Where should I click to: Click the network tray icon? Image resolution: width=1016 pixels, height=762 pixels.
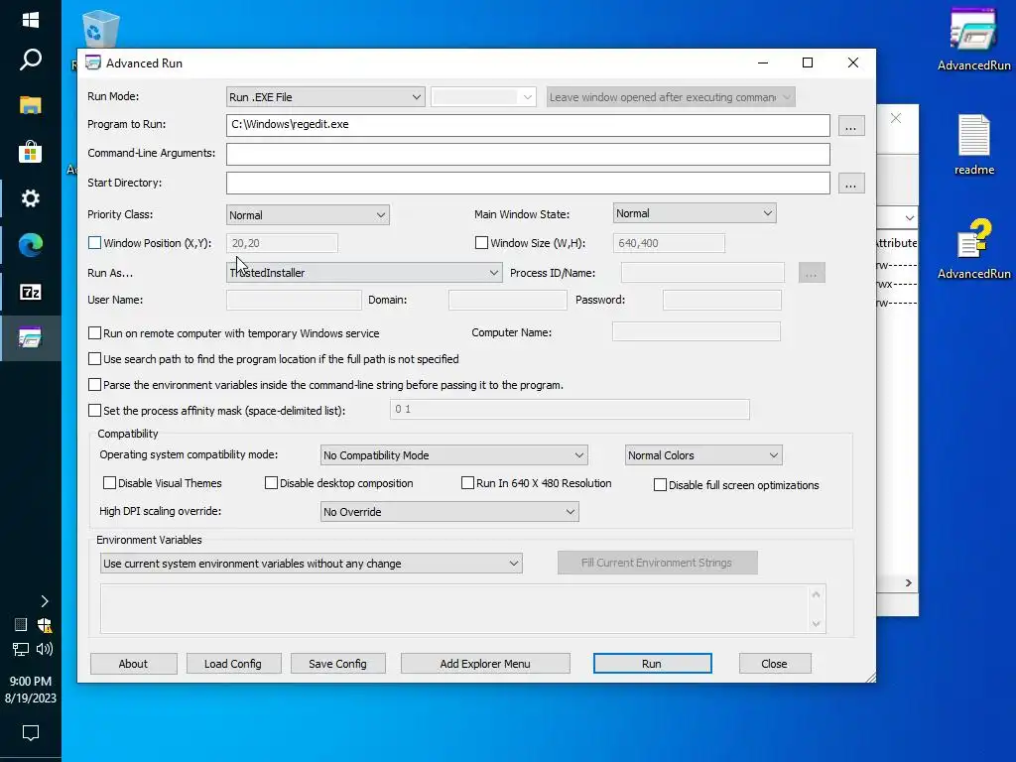pos(21,649)
